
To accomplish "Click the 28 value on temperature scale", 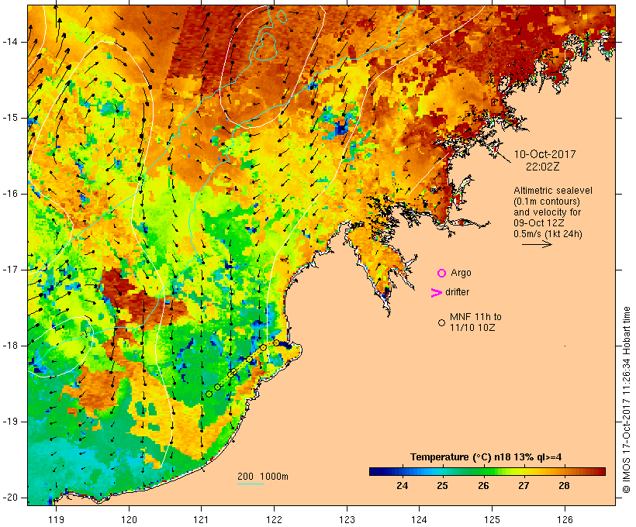I will click(x=564, y=486).
